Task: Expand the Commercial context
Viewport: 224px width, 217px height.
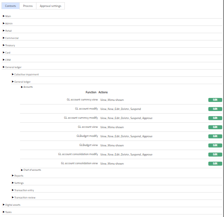Action: [12, 38]
